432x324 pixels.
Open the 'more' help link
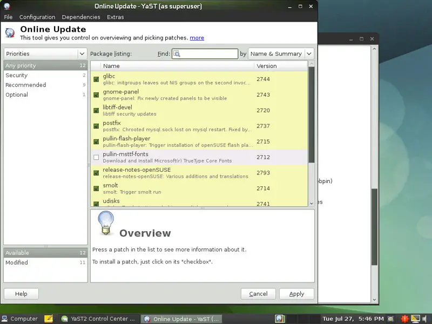click(197, 38)
